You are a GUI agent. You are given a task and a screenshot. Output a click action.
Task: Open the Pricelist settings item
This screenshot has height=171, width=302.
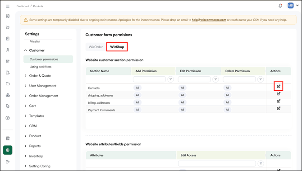(x=34, y=42)
